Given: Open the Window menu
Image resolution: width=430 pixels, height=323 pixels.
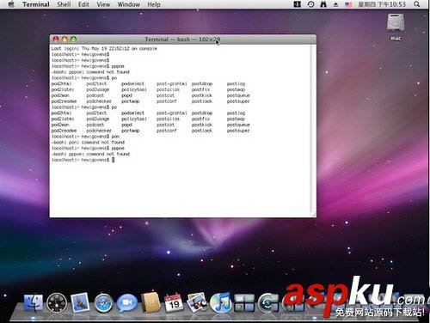Looking at the screenshot, I should coord(129,4).
